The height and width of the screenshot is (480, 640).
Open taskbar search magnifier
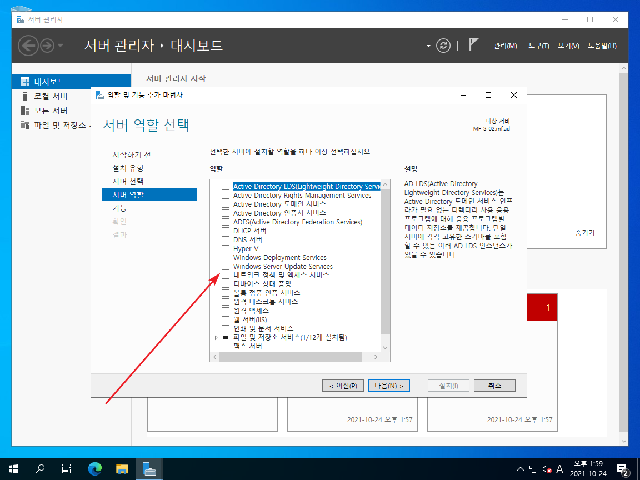39,469
